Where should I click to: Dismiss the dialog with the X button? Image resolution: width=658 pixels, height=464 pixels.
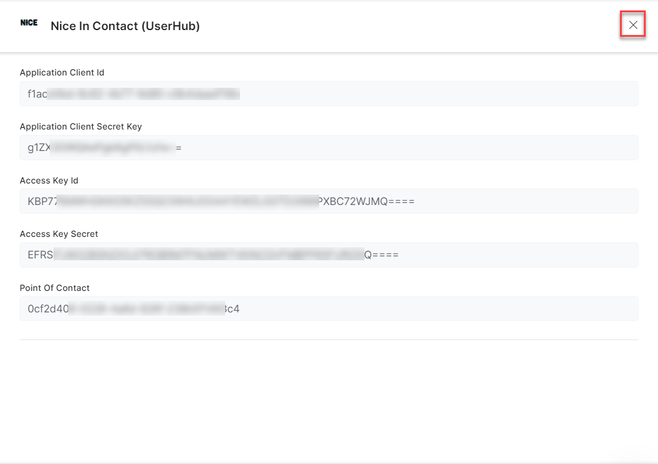pos(633,25)
